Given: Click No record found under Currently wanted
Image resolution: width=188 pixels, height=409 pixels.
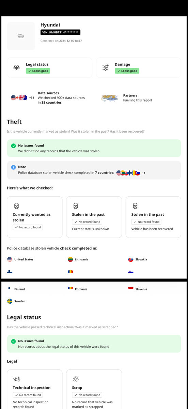Looking at the screenshot, I should tap(28, 227).
